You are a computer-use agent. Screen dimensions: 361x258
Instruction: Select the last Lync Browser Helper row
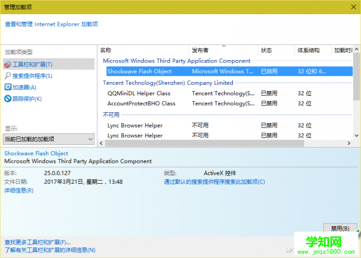coord(229,135)
